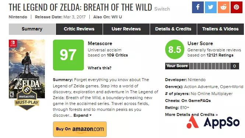Click the Metacritic Must-Play badge

tap(27, 98)
